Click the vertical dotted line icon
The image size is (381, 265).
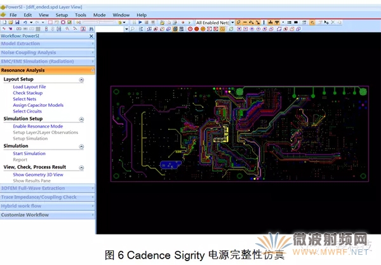click(x=264, y=22)
